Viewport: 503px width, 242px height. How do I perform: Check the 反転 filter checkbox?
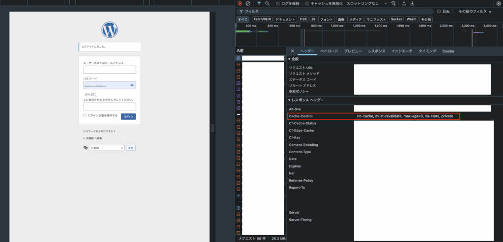point(439,11)
